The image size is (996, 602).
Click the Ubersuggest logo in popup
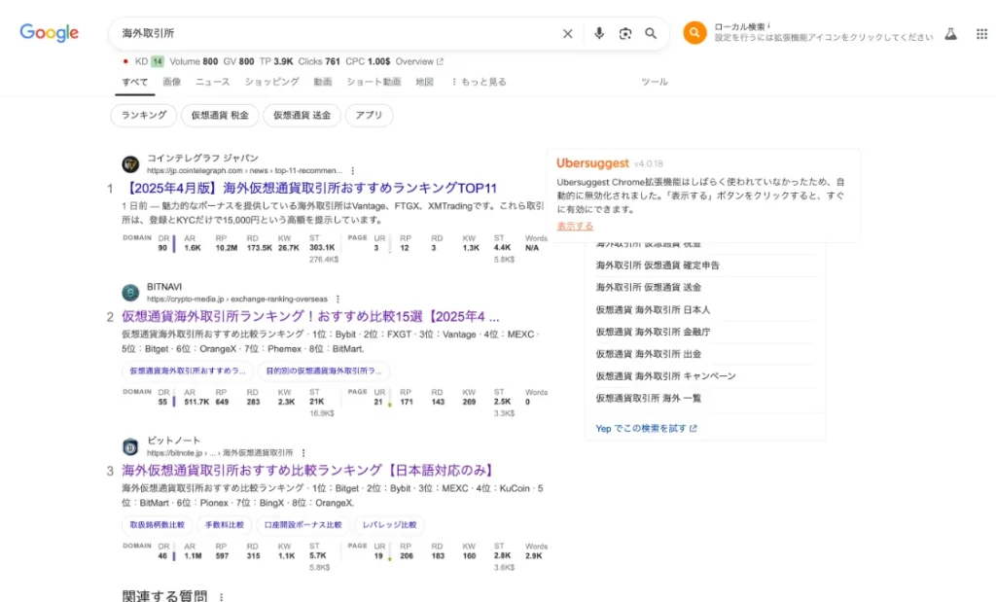tap(592, 163)
